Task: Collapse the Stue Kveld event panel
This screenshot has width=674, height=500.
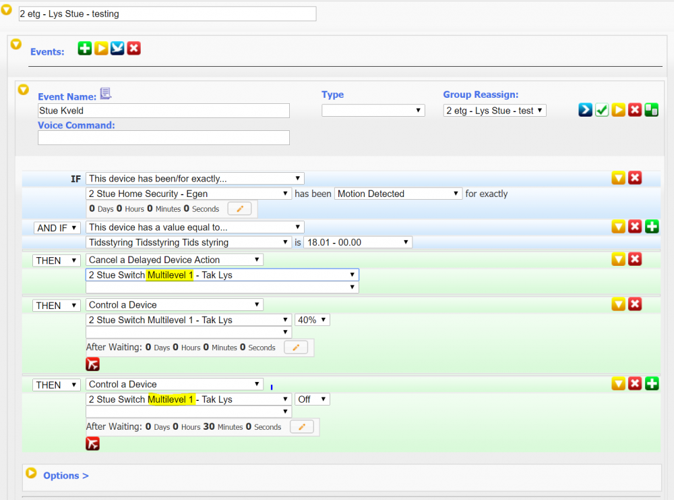Action: coord(23,90)
